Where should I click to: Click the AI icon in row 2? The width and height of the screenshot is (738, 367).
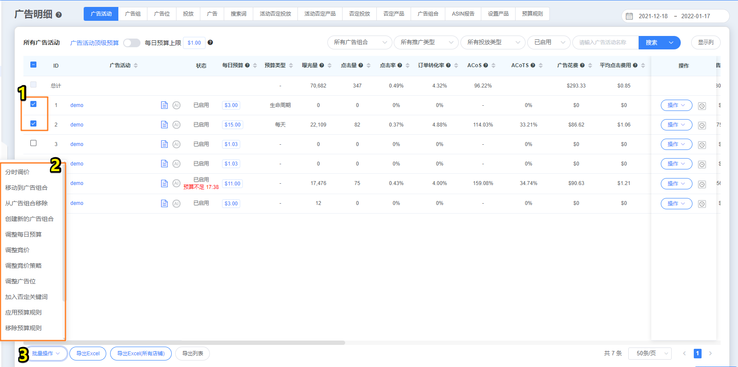coord(176,125)
